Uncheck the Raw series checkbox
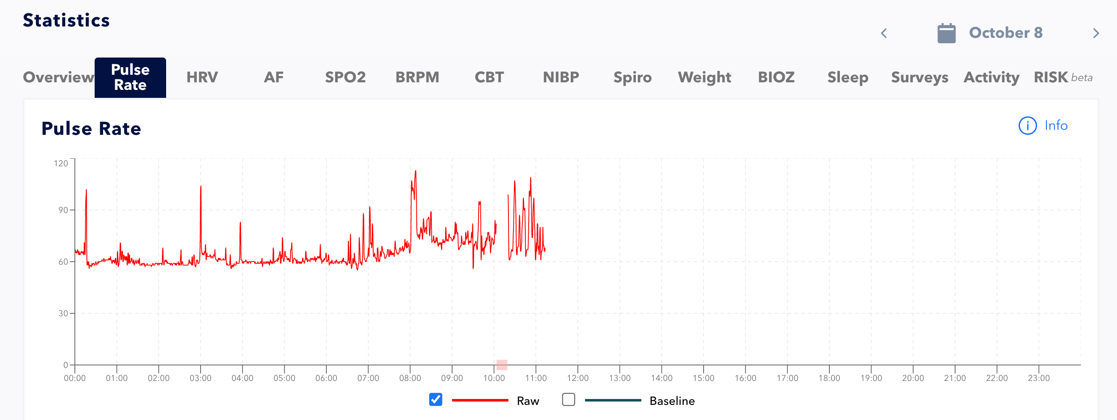 tap(435, 400)
